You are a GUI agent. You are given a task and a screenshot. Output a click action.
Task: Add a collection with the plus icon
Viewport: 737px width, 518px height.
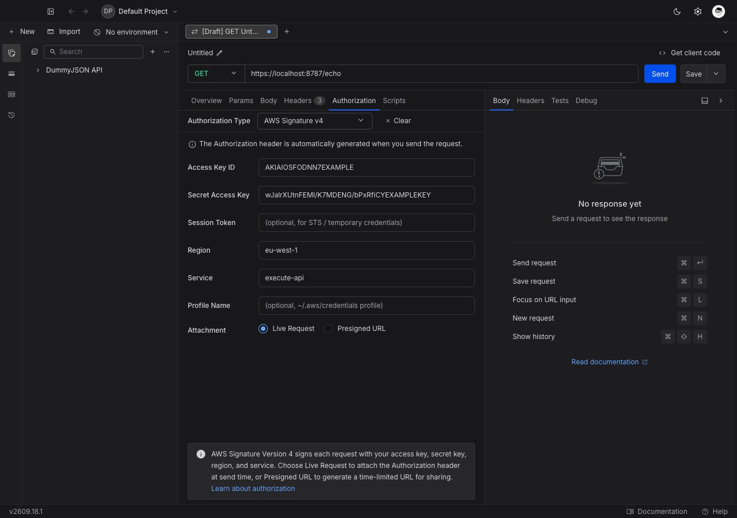(153, 52)
